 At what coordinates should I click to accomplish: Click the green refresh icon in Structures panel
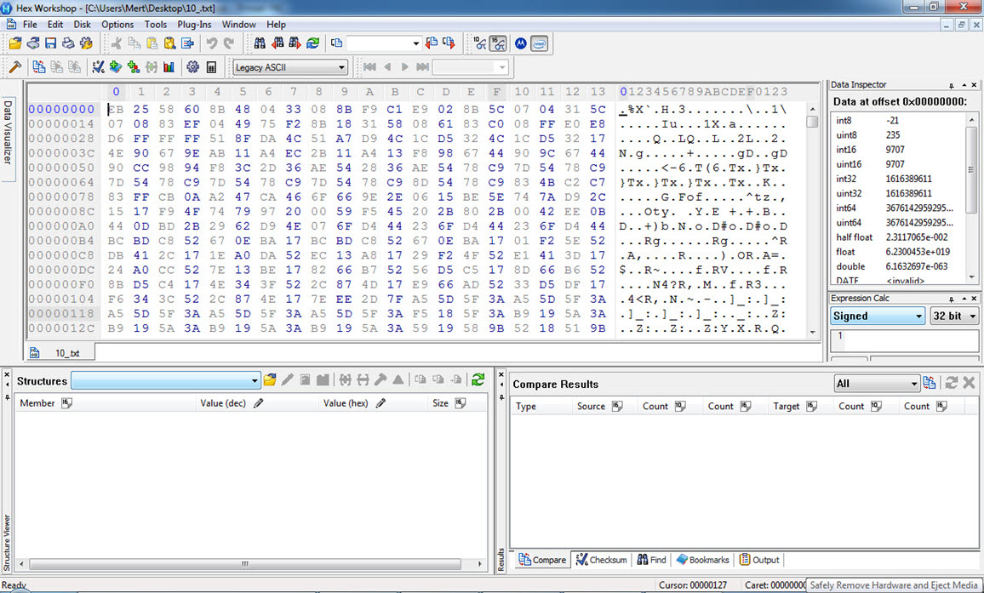click(478, 380)
